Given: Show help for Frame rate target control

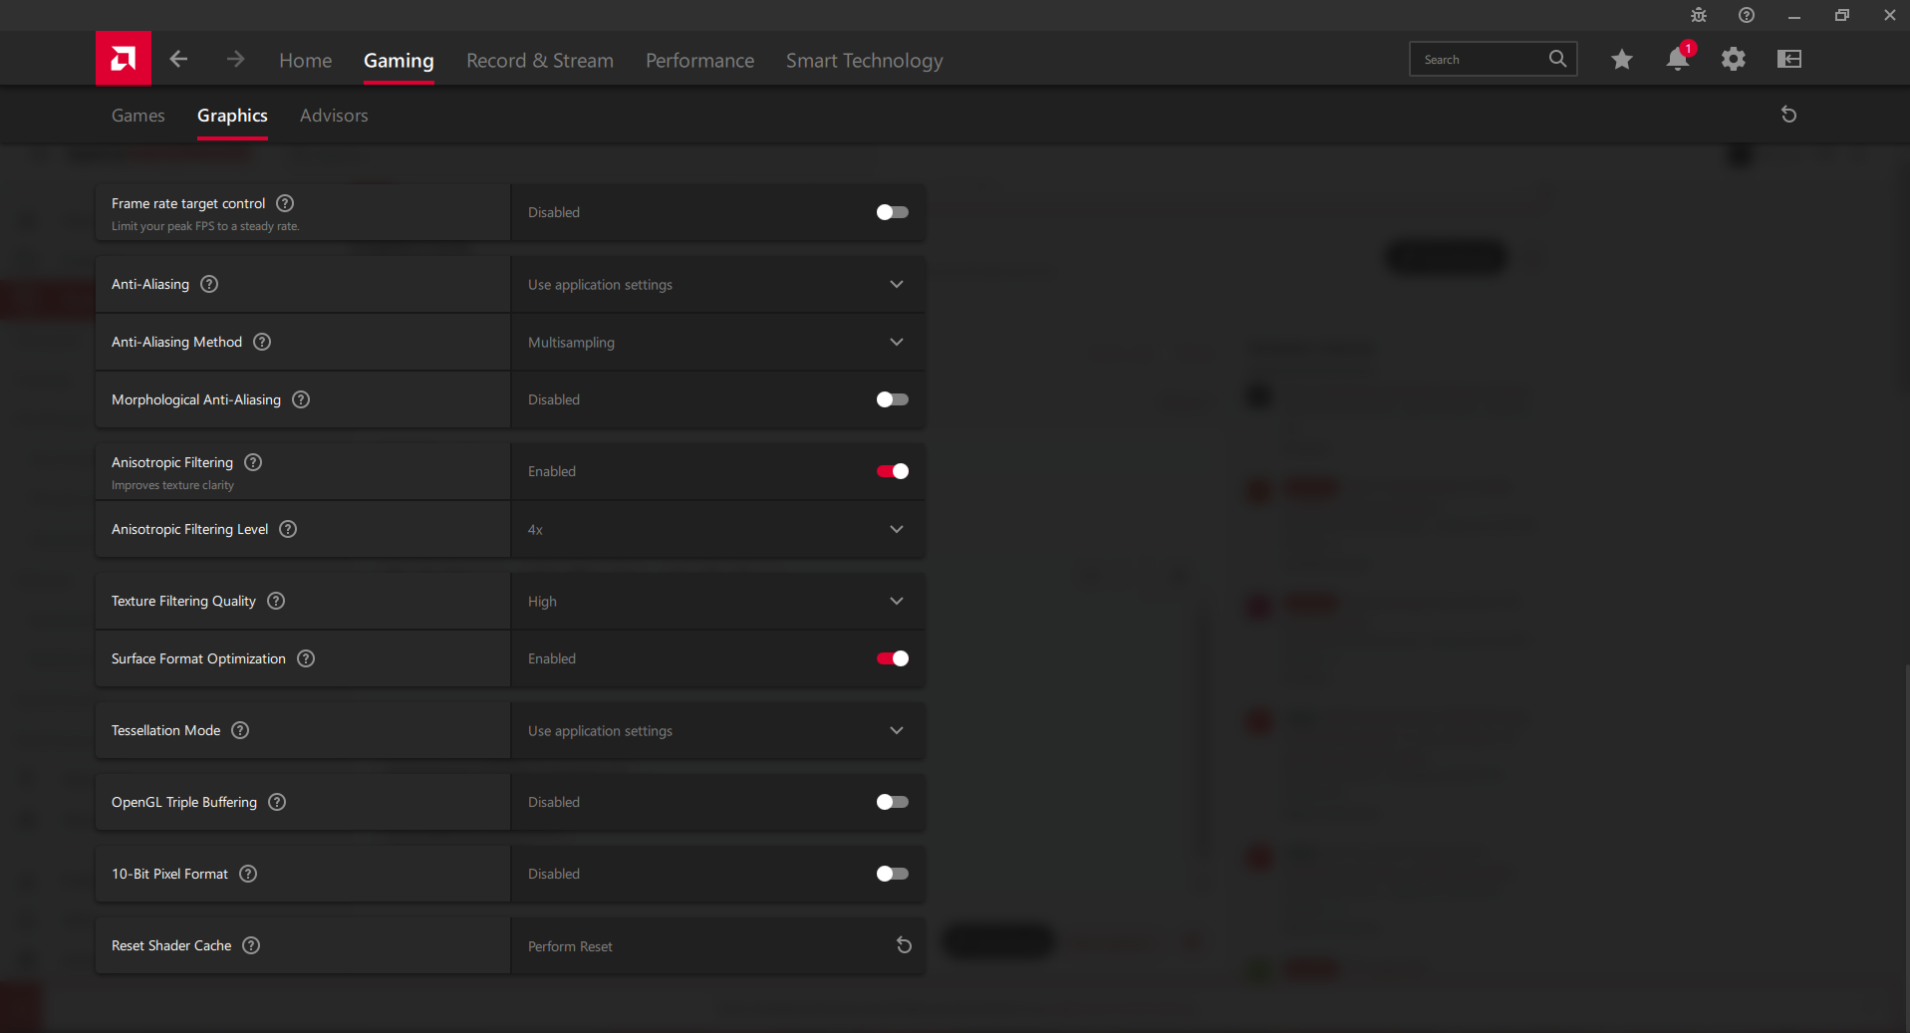Looking at the screenshot, I should tap(285, 203).
